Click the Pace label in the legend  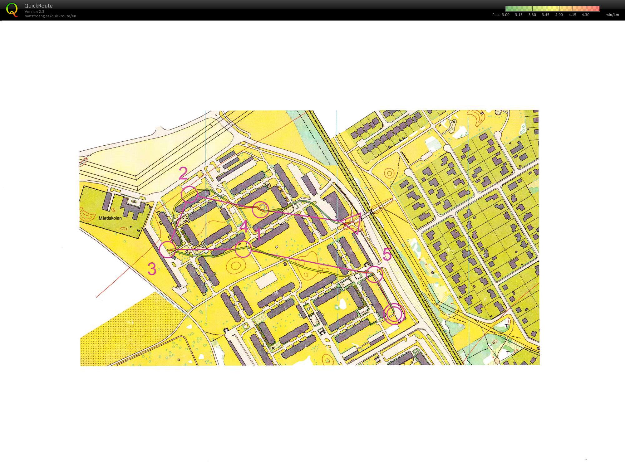coord(496,15)
